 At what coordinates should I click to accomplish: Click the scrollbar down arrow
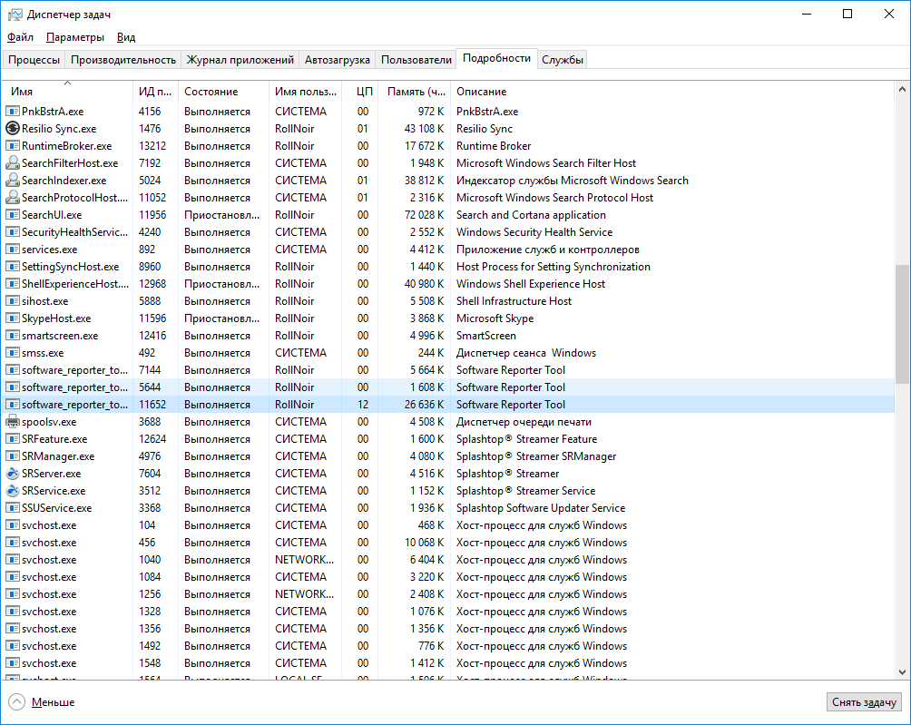pos(902,672)
